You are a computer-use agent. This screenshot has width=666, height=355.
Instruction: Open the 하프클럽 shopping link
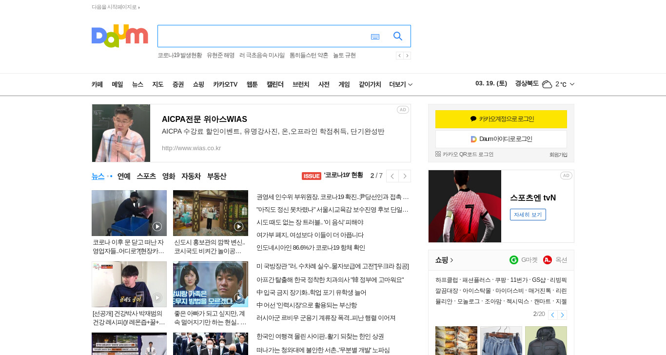pos(447,280)
